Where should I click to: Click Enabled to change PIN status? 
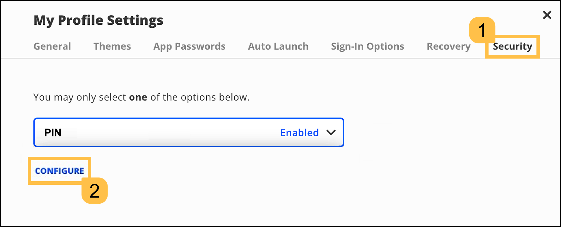tap(299, 133)
